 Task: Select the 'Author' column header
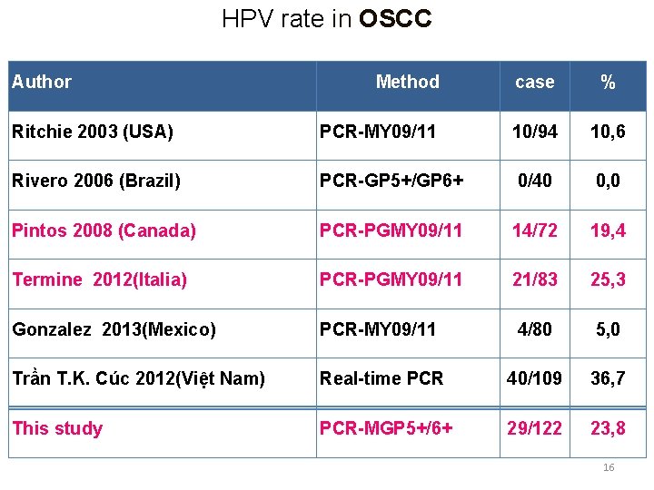(x=42, y=82)
